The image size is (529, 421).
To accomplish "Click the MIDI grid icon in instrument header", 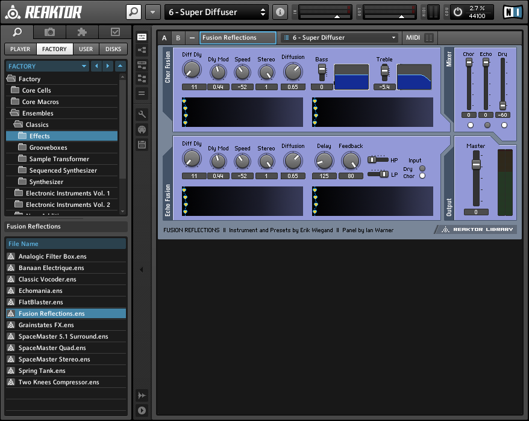I will click(x=429, y=38).
